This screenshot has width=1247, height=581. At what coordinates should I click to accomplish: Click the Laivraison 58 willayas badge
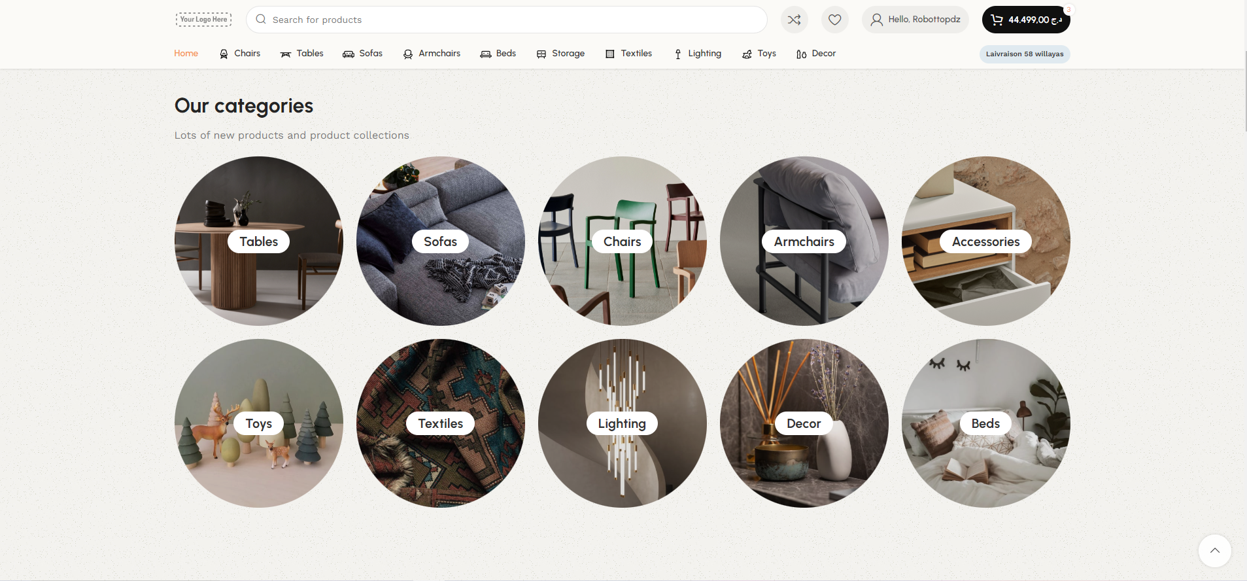point(1024,54)
